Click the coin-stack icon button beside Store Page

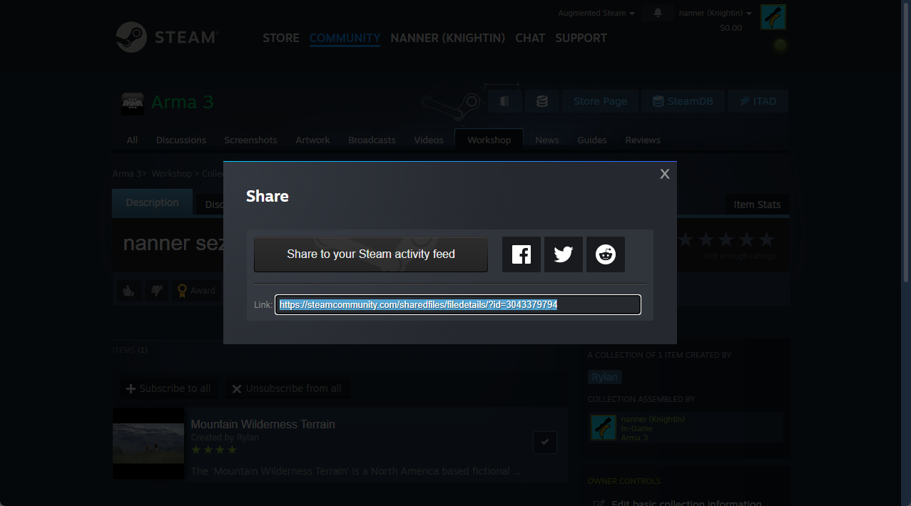[x=542, y=101]
